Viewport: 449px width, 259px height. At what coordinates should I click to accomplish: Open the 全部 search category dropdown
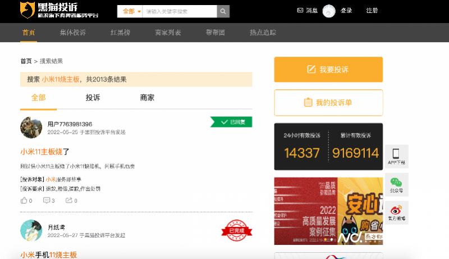pyautogui.click(x=130, y=11)
